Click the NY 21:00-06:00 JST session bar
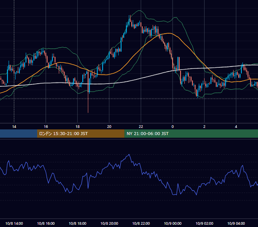Image resolution: width=258 pixels, height=227 pixels. coord(191,134)
